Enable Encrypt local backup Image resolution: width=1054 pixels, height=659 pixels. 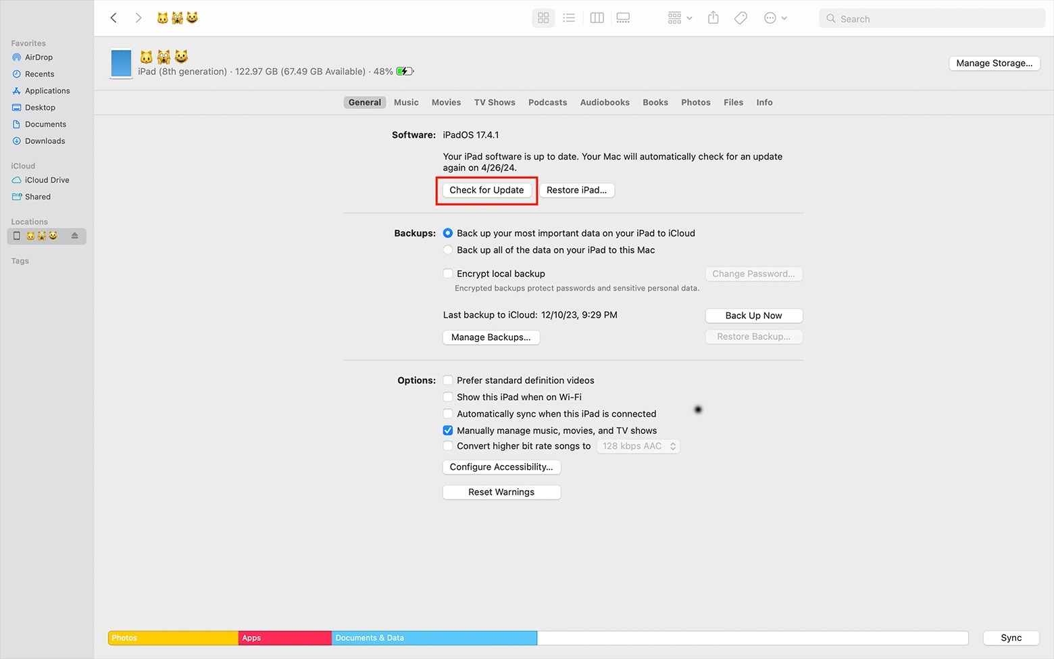pos(448,273)
